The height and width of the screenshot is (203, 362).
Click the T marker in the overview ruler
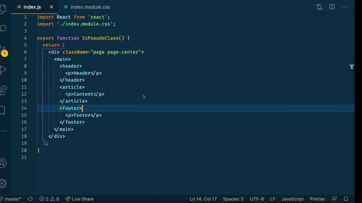pos(351,67)
